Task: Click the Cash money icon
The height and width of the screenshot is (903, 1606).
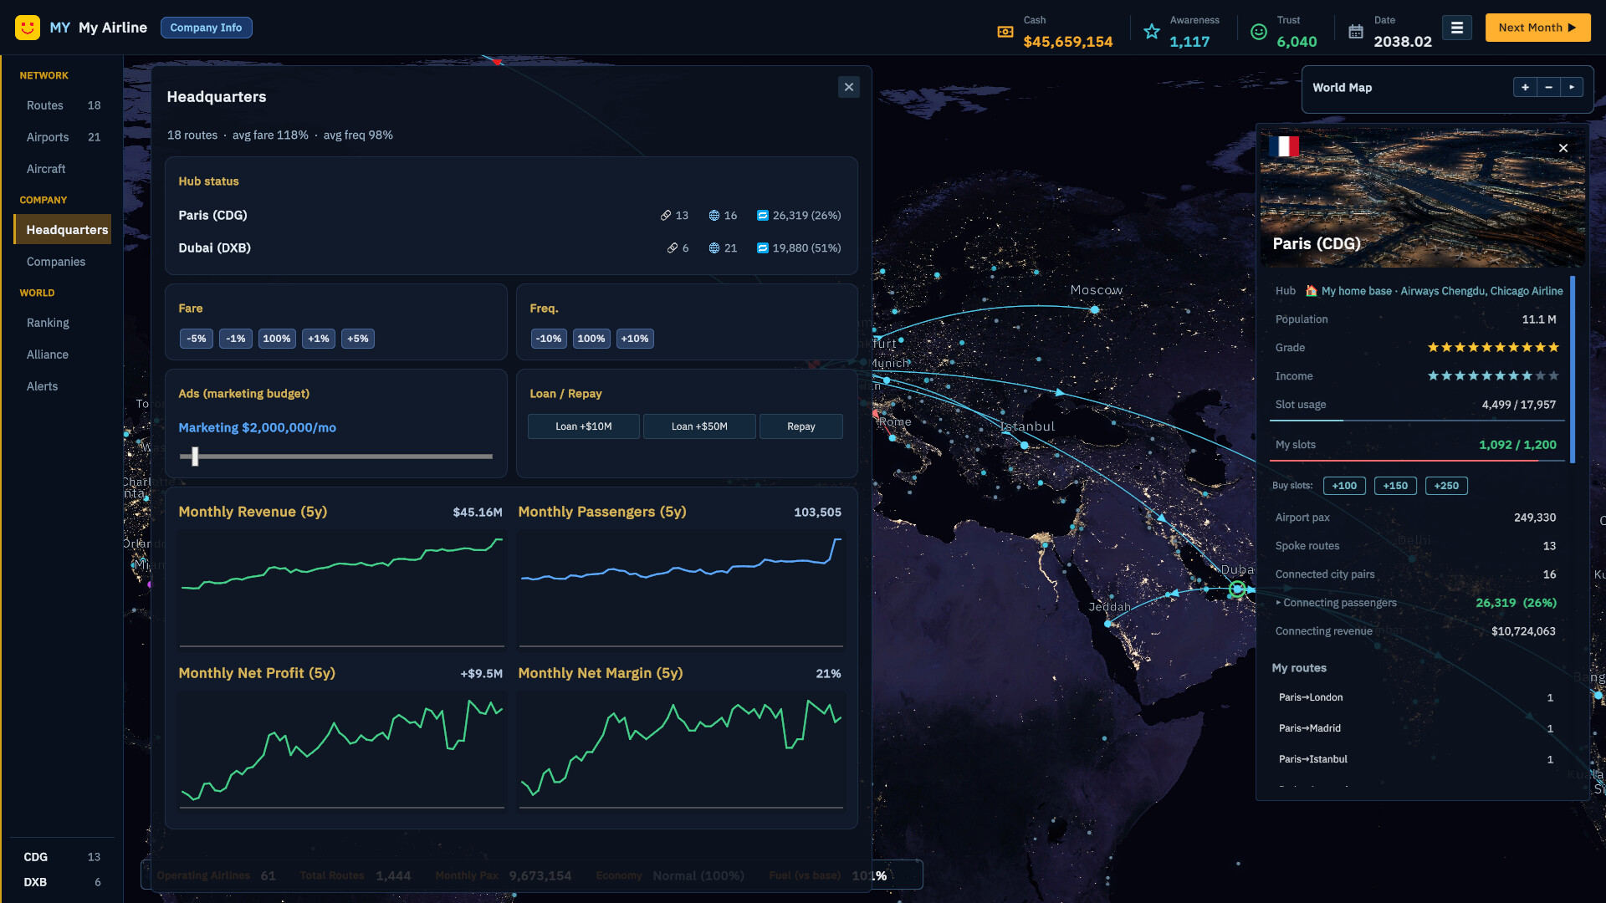Action: click(1005, 32)
